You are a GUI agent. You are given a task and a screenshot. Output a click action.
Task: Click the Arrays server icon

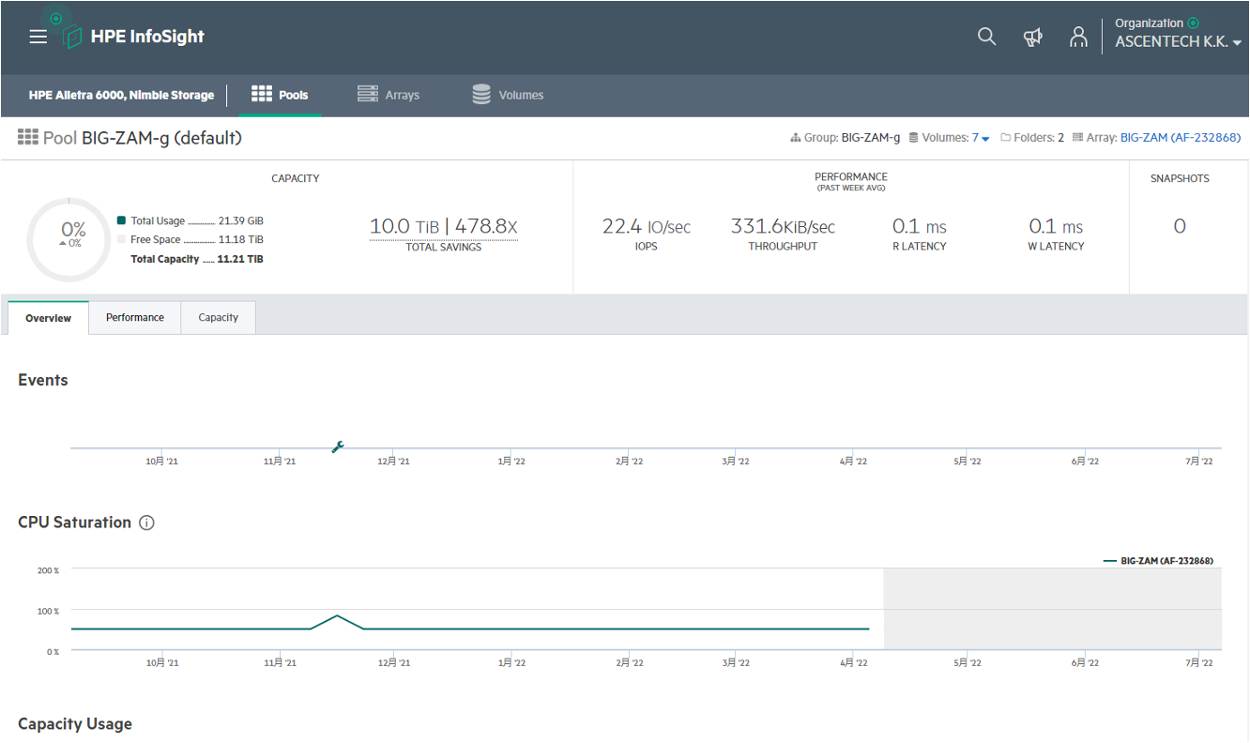tap(368, 94)
